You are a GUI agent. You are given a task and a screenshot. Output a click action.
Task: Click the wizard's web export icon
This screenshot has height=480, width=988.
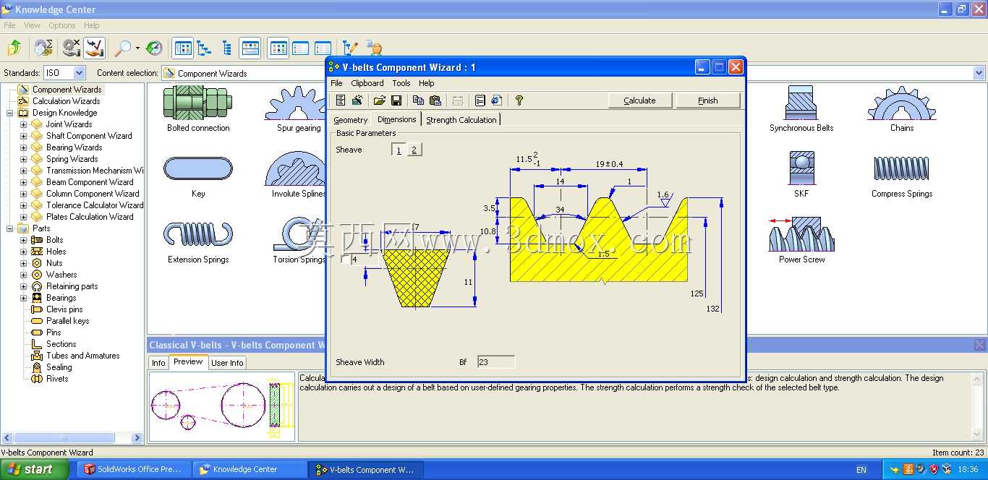click(496, 100)
